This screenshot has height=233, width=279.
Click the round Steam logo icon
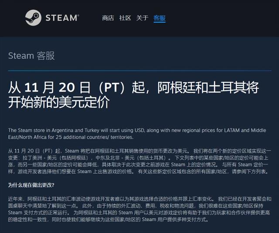coord(33,18)
